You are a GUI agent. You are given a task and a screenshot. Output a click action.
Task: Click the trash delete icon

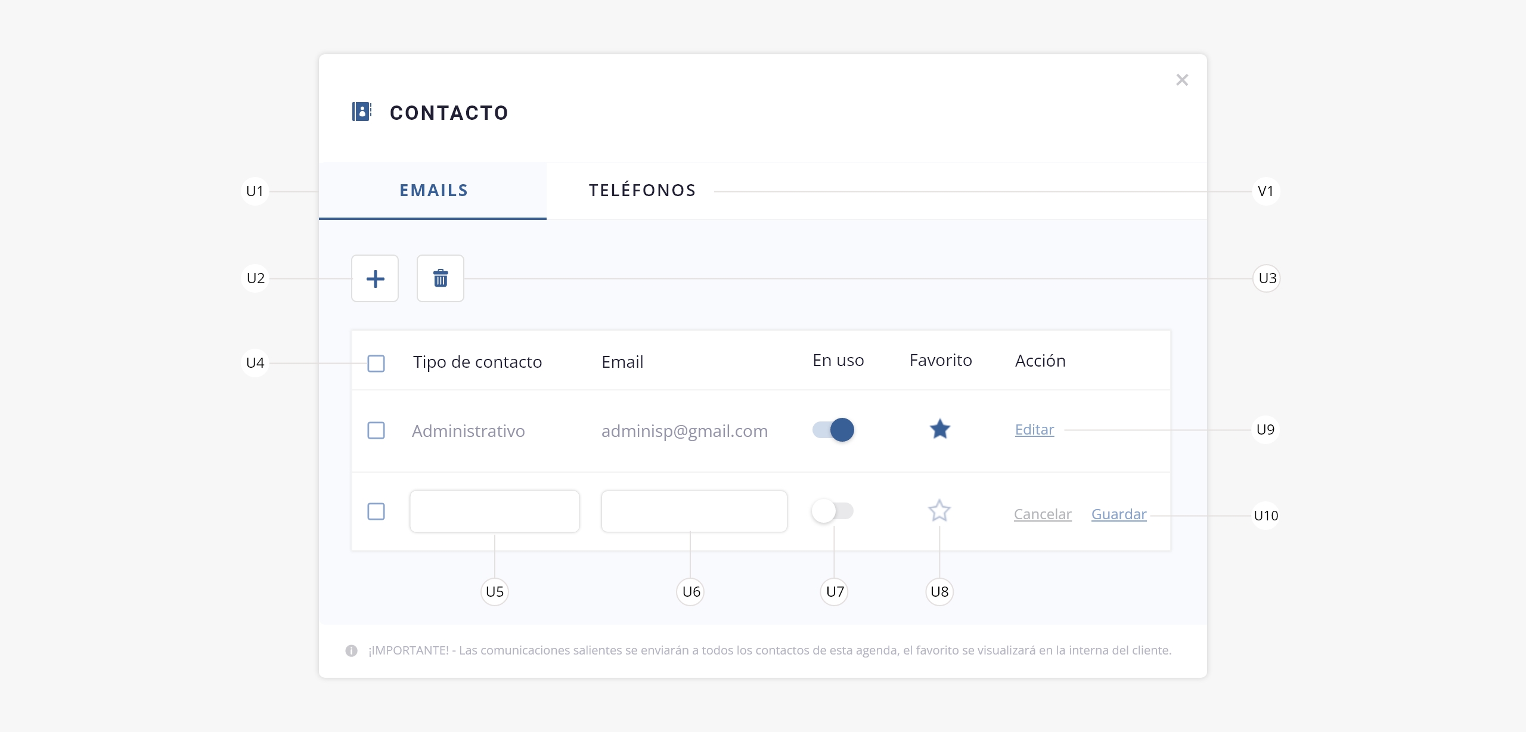[x=440, y=278]
